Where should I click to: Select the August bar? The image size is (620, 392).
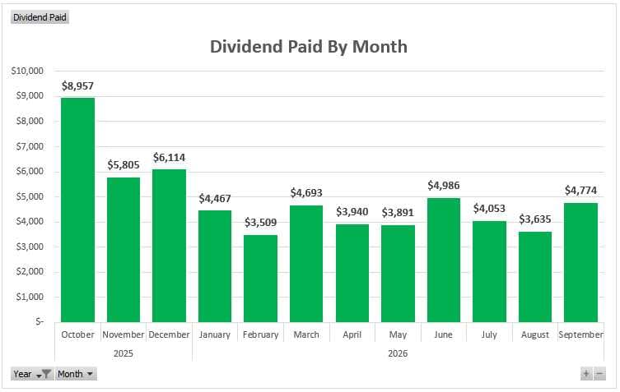pyautogui.click(x=535, y=277)
